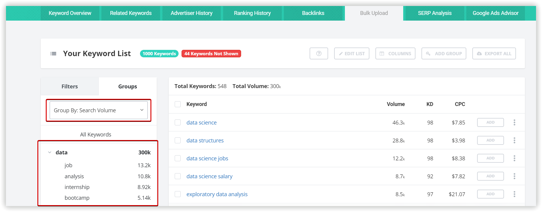This screenshot has height=212, width=542.
Task: Open the Group By: Search Volume dropdown
Action: (x=98, y=110)
